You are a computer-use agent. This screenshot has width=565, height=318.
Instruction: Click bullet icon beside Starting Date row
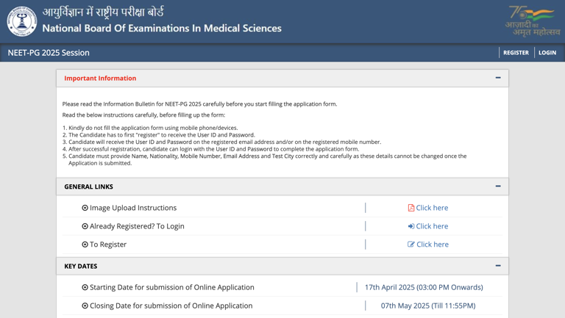85,287
